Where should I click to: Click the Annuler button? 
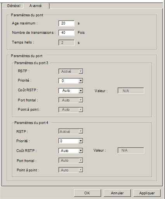[x=117, y=193]
